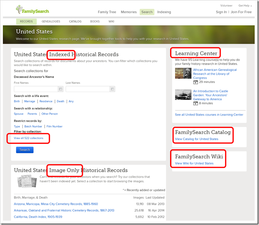Open the Get Help dropdown
Screen dimensions: 259x225
point(245,6)
